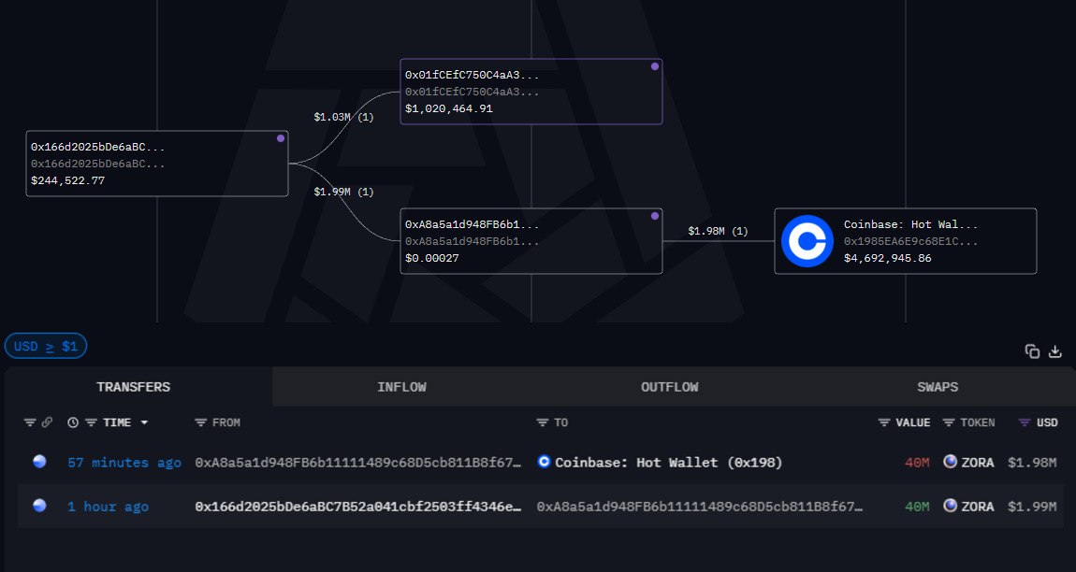The height and width of the screenshot is (572, 1076).
Task: Click the clock icon beside TIME
Action: click(73, 422)
